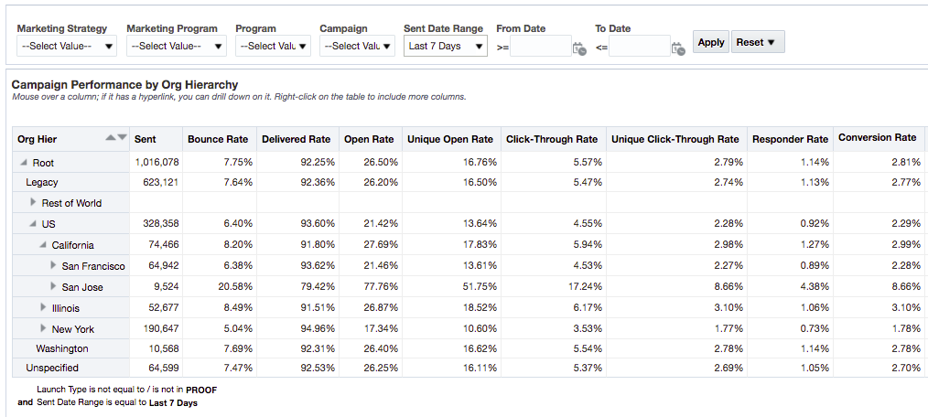
Task: Open the From Date calendar picker
Action: tap(578, 48)
